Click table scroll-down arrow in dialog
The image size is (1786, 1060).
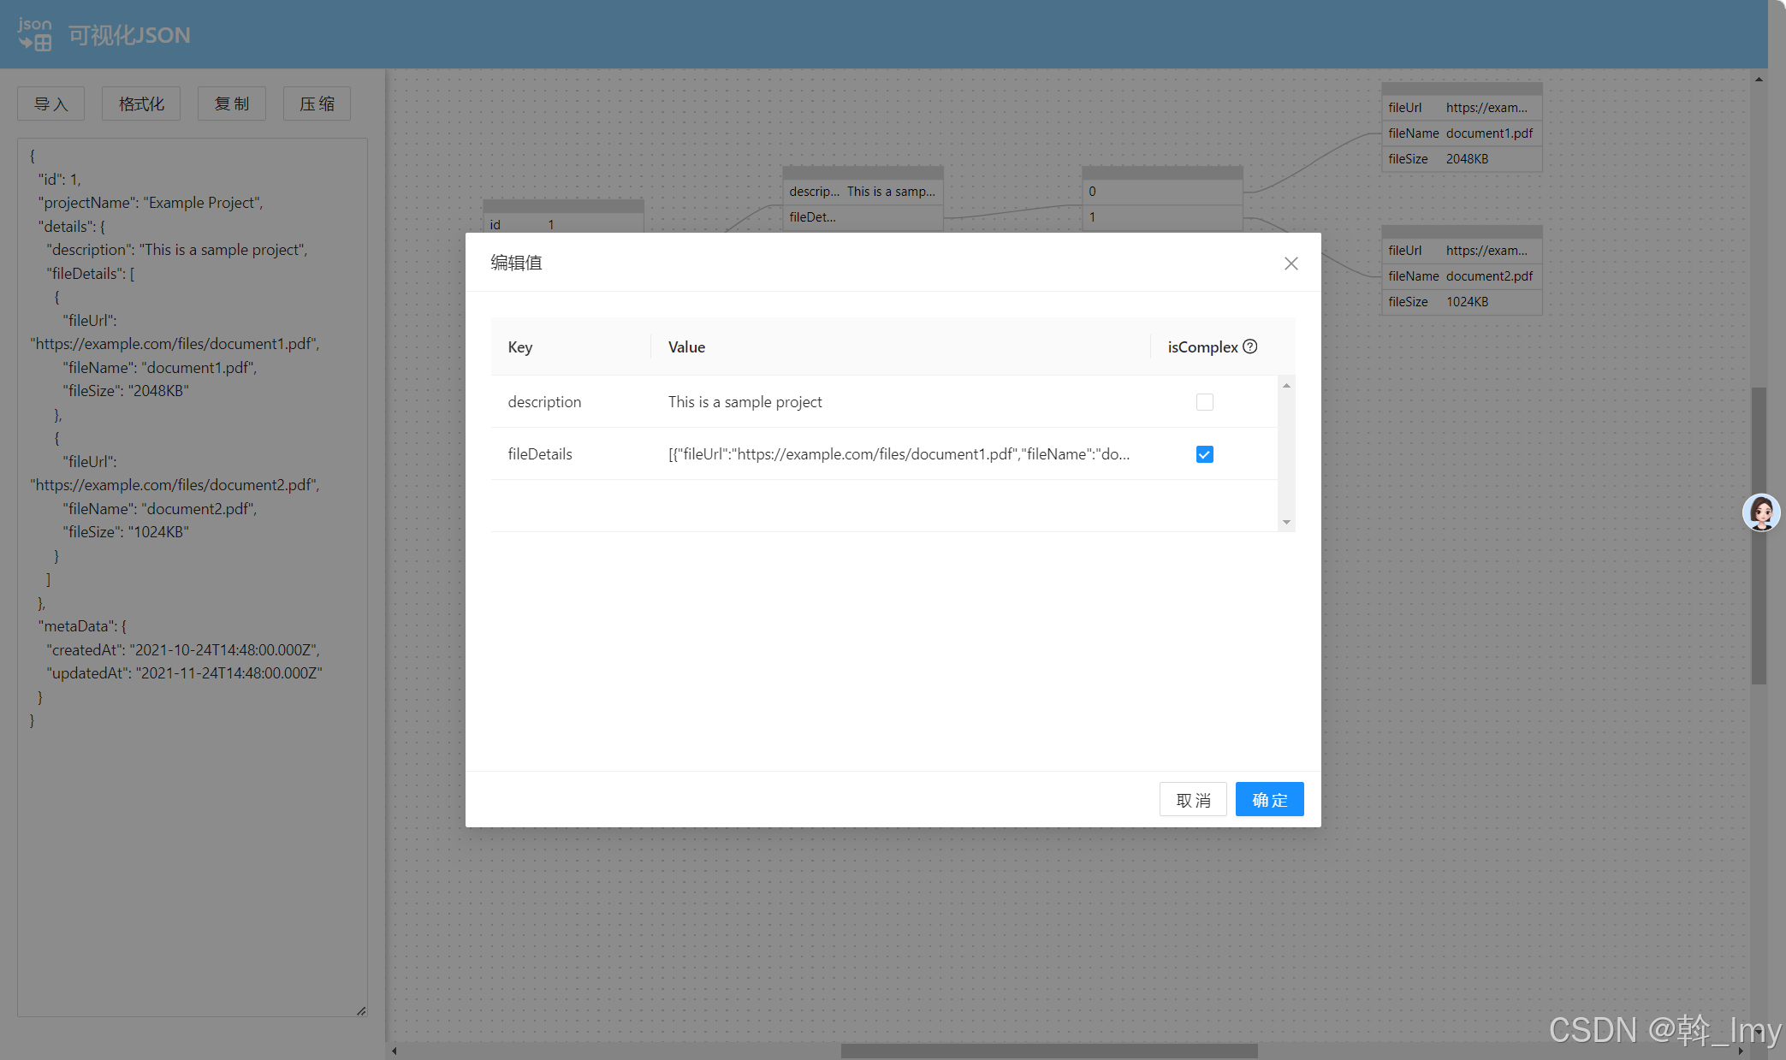[x=1286, y=522]
